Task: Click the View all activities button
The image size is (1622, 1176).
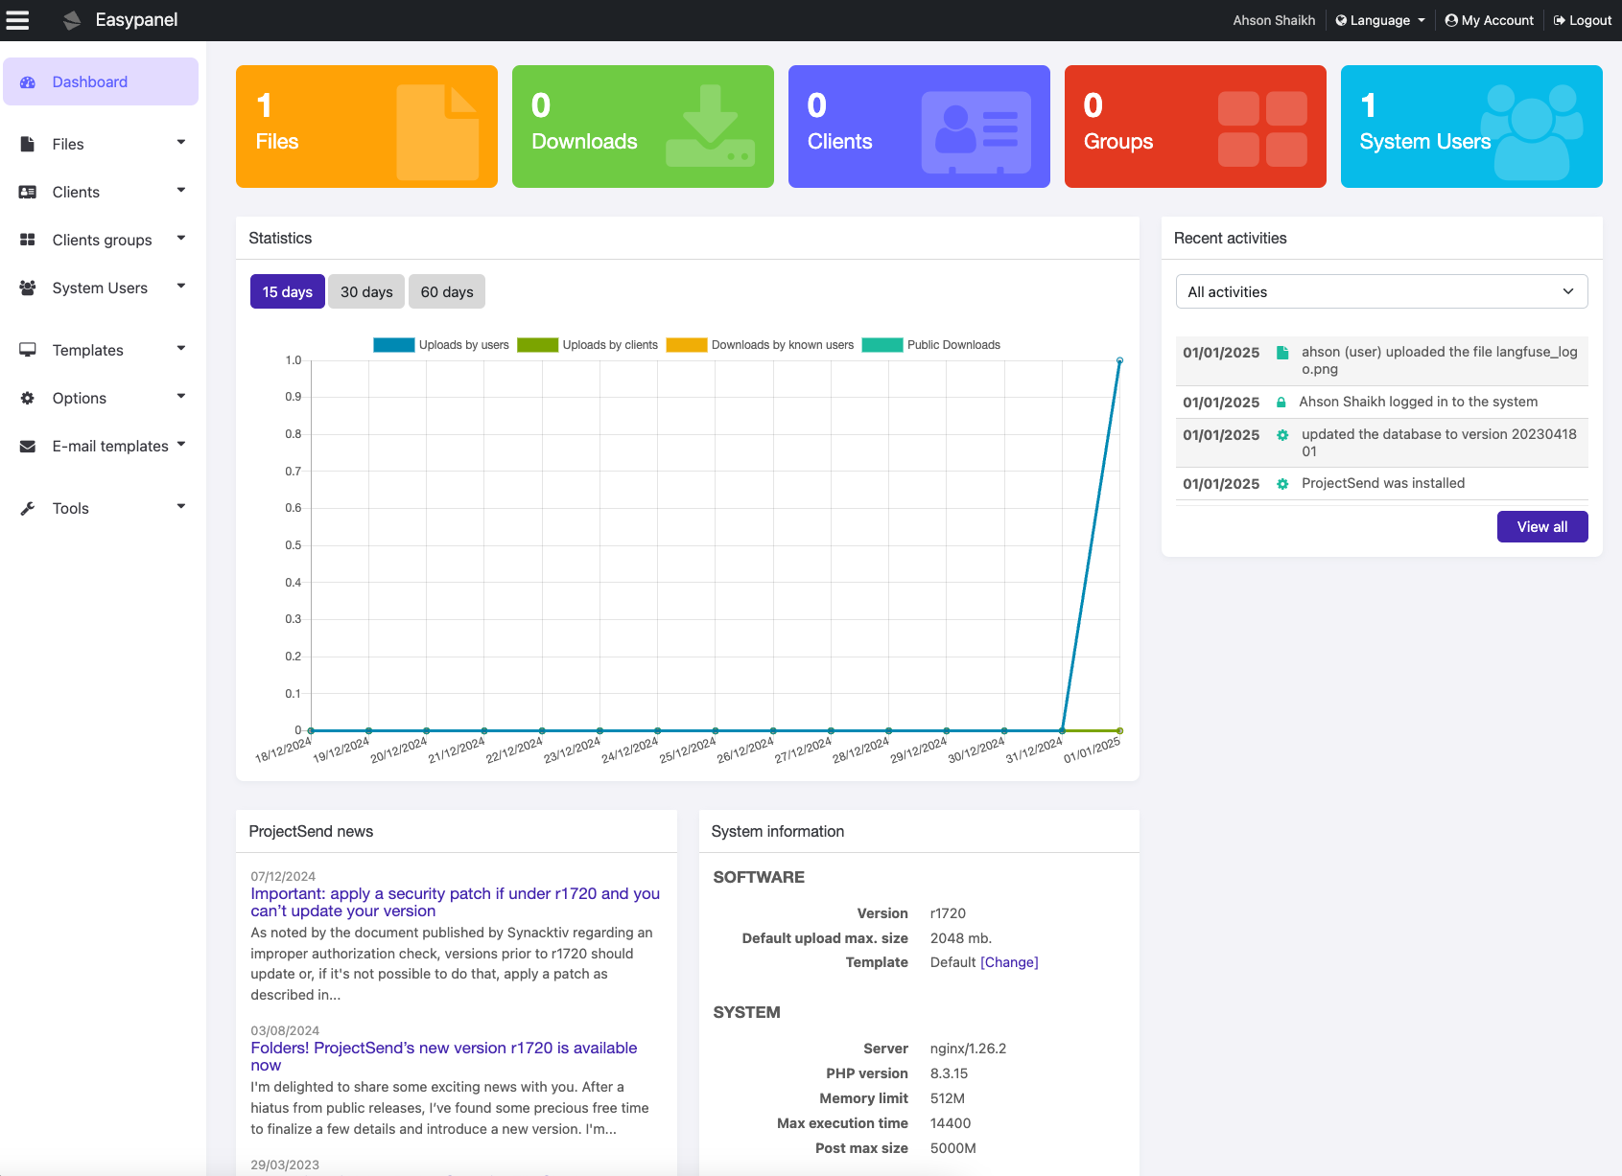Action: pos(1541,526)
